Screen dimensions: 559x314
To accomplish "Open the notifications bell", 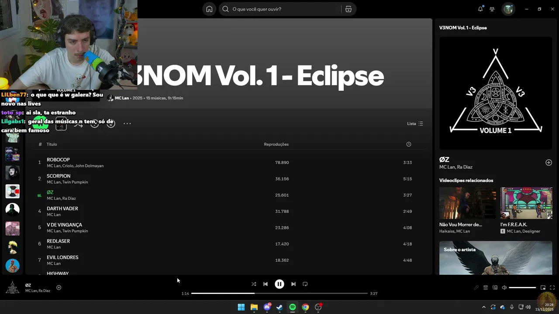I will point(480,9).
